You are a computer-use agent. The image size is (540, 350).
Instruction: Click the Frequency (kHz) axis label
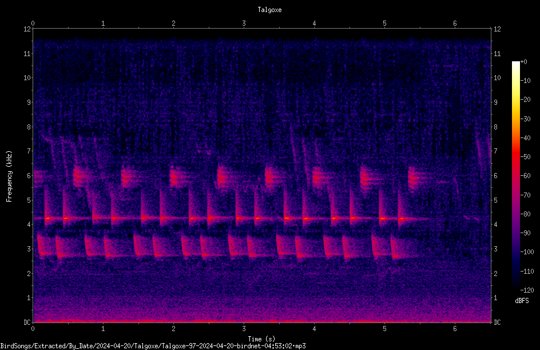tap(9, 176)
